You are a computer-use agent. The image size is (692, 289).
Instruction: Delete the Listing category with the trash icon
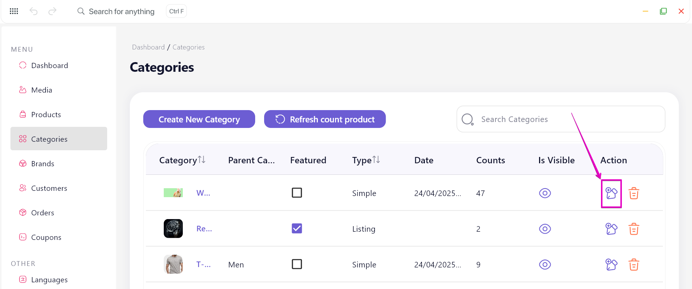click(634, 229)
